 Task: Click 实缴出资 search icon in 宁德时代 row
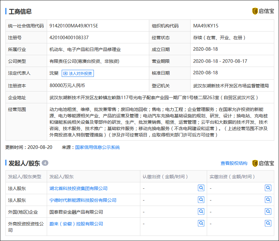[x=268, y=200]
